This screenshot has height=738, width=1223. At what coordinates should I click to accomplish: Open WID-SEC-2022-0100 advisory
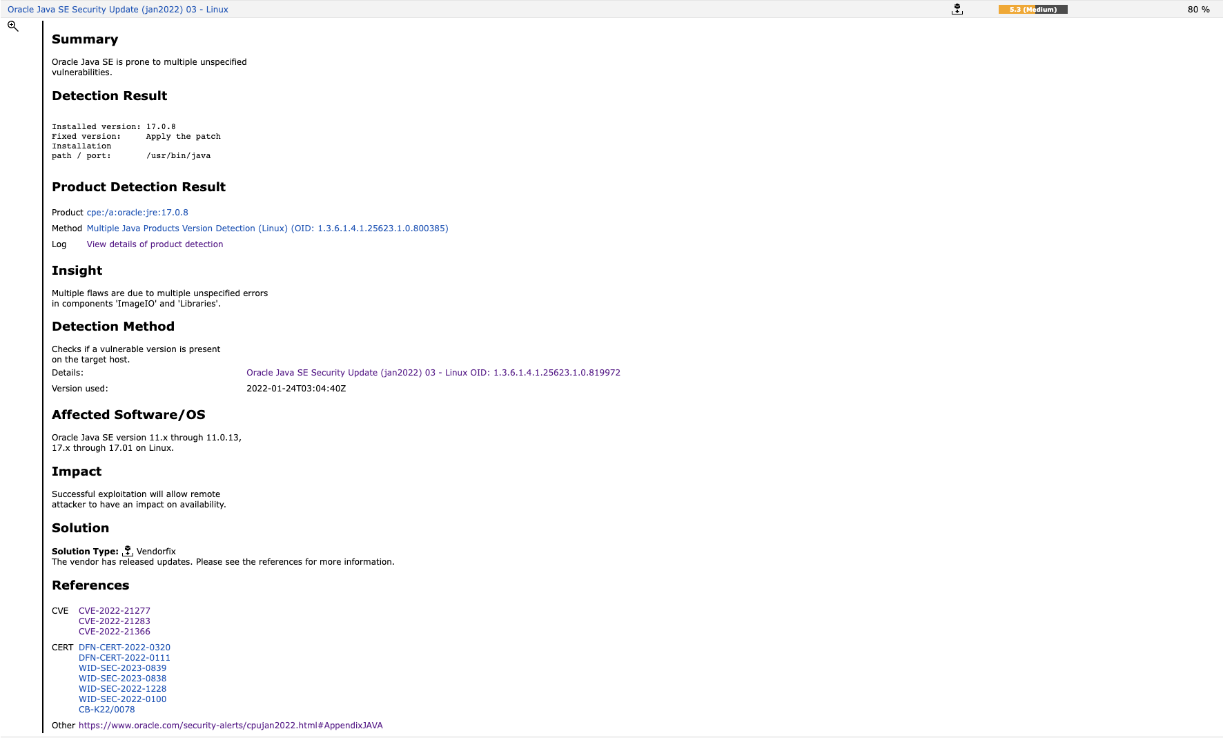(122, 699)
